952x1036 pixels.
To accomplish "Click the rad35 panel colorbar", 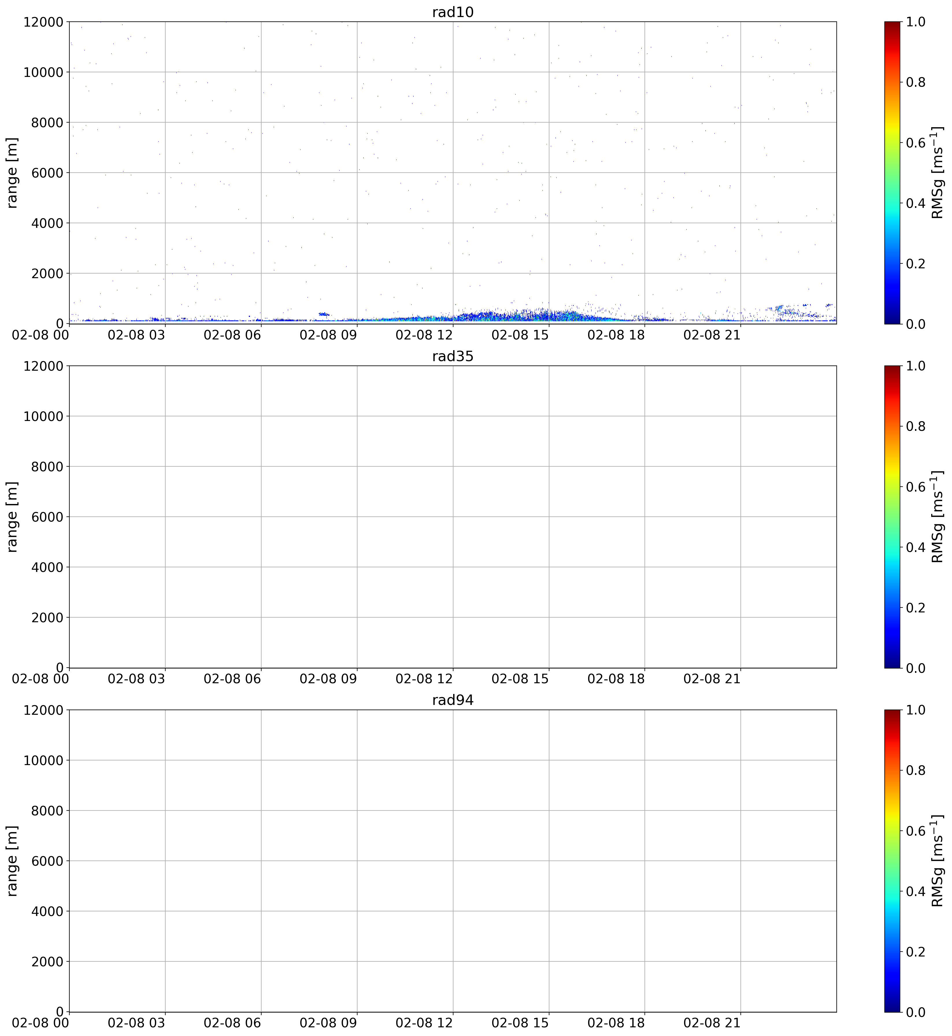I will point(892,516).
